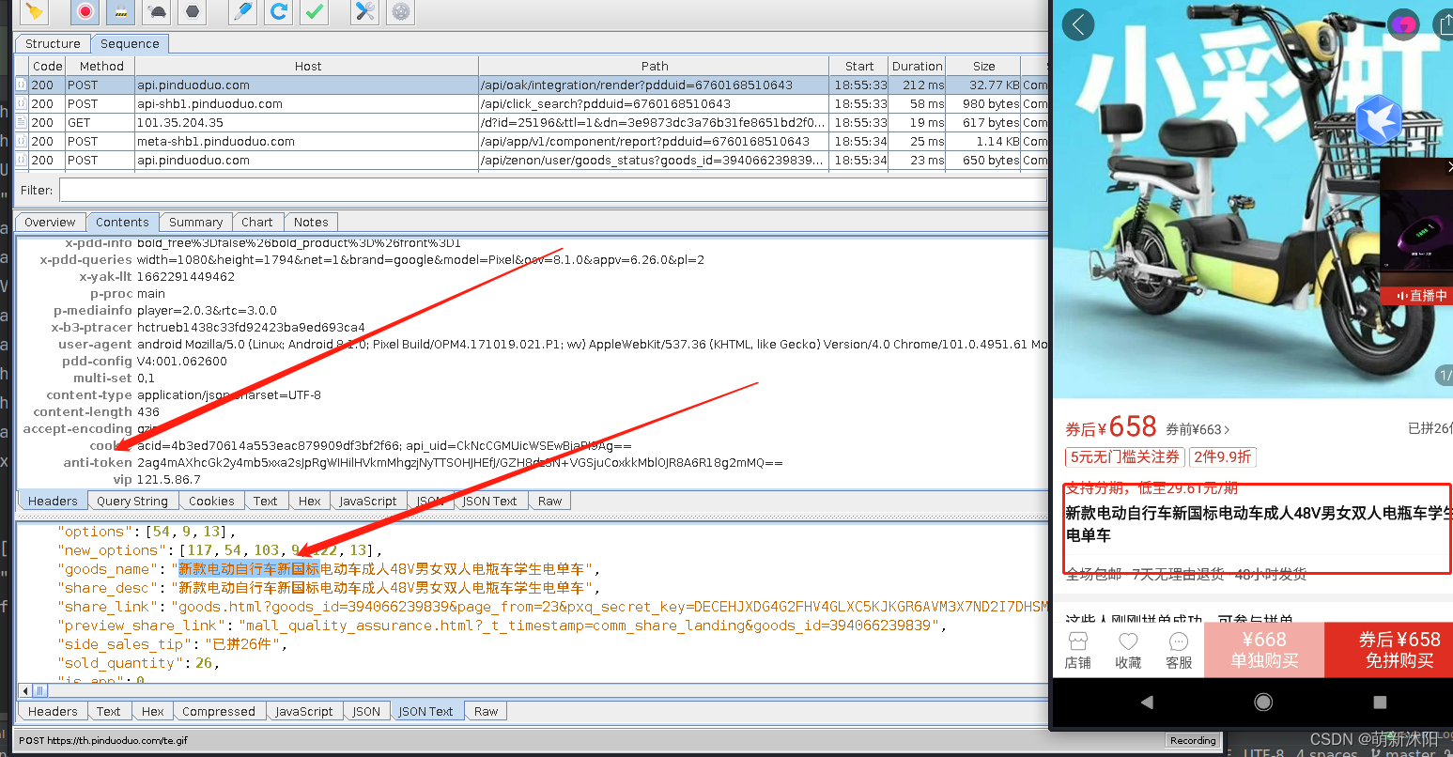Open the Summary tab

195,223
